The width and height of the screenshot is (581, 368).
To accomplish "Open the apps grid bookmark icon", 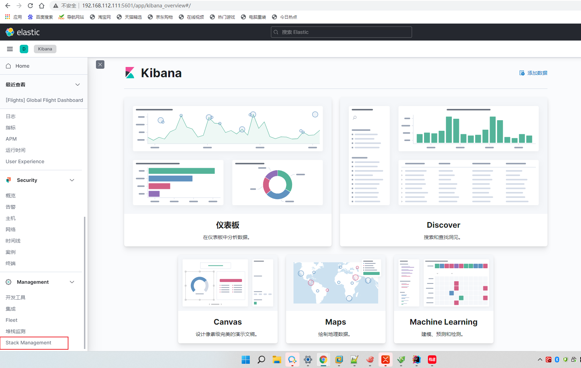I will pos(8,17).
